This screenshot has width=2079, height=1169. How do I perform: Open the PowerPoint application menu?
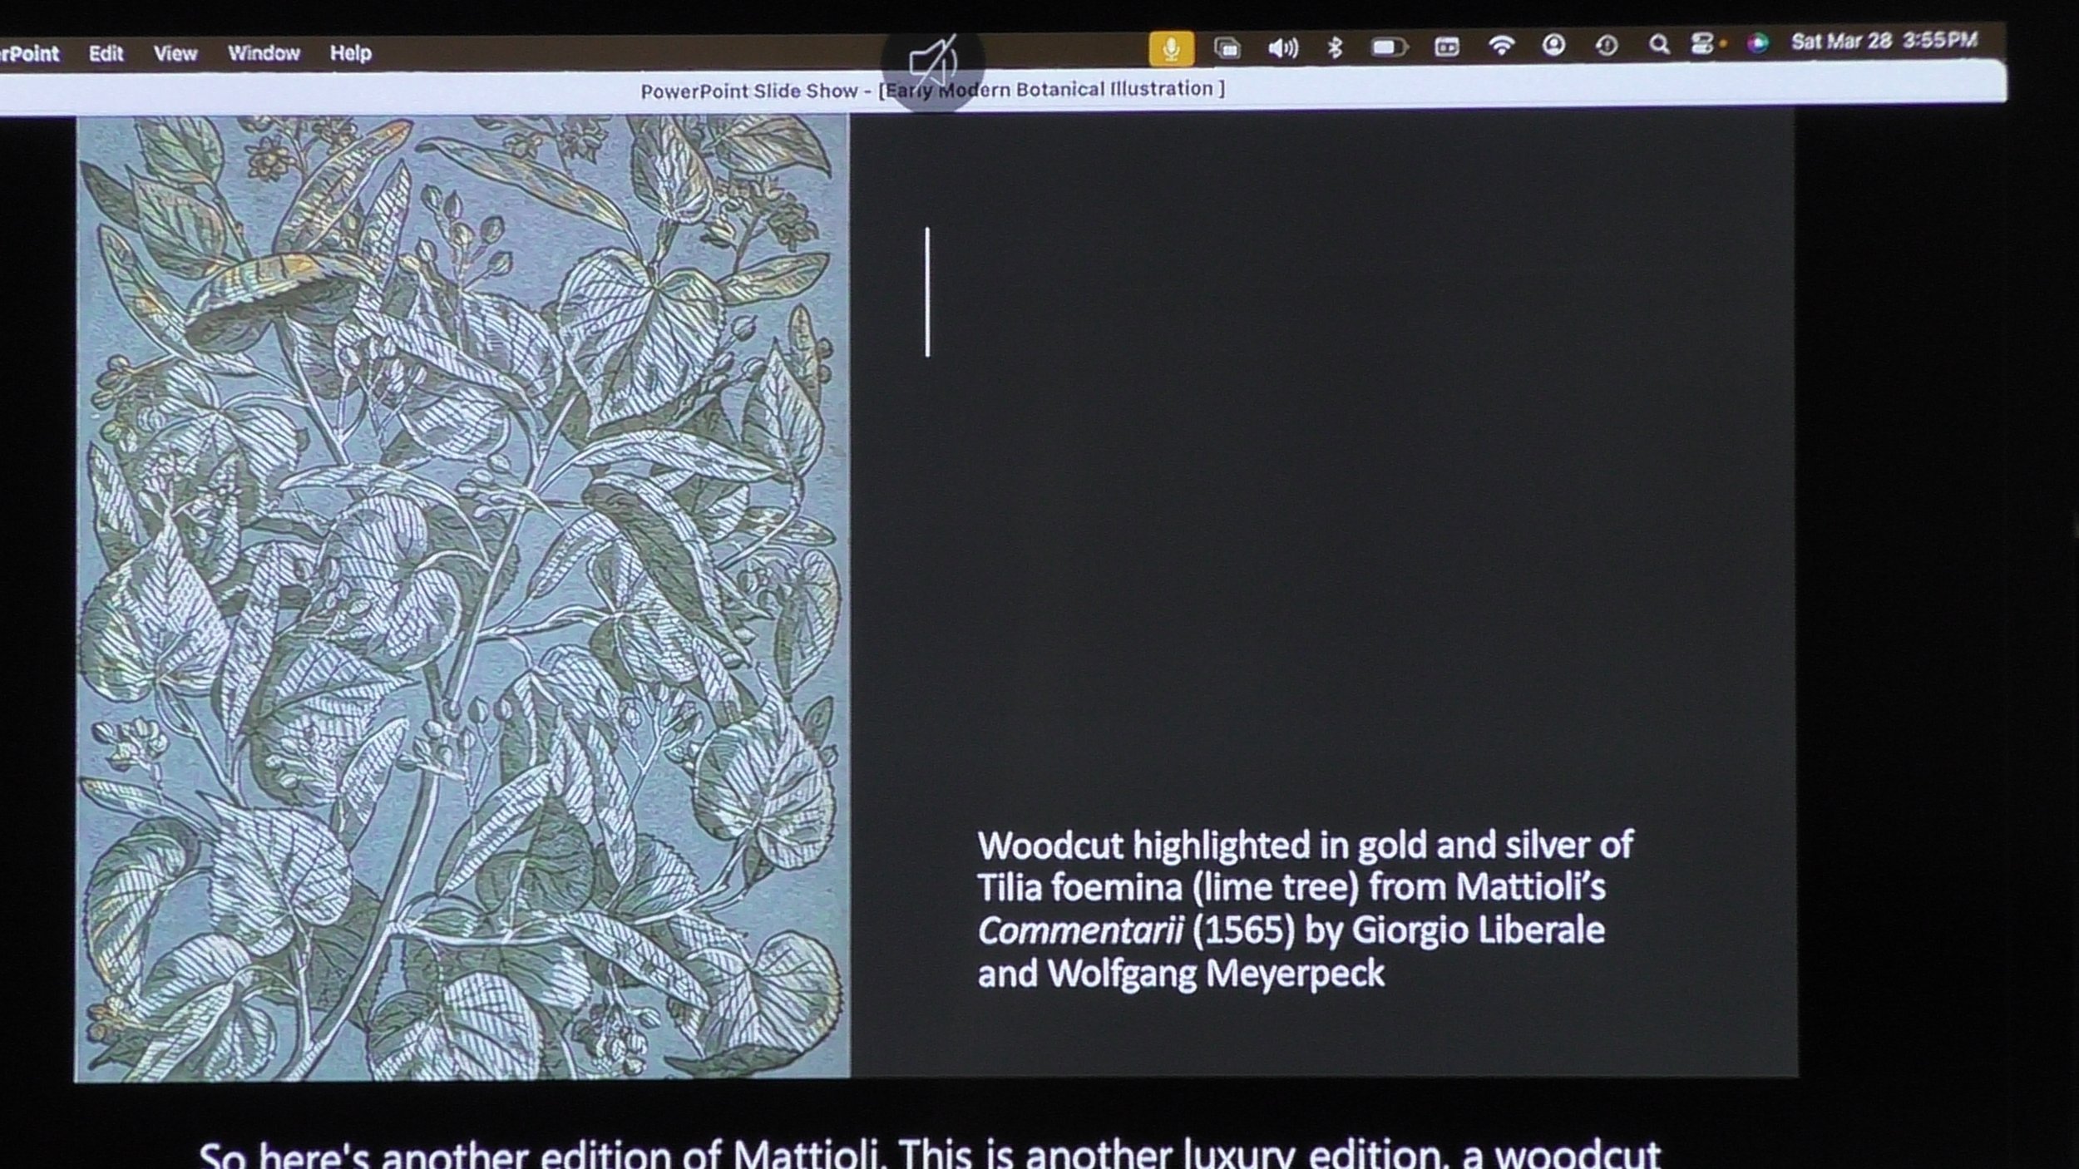(30, 54)
